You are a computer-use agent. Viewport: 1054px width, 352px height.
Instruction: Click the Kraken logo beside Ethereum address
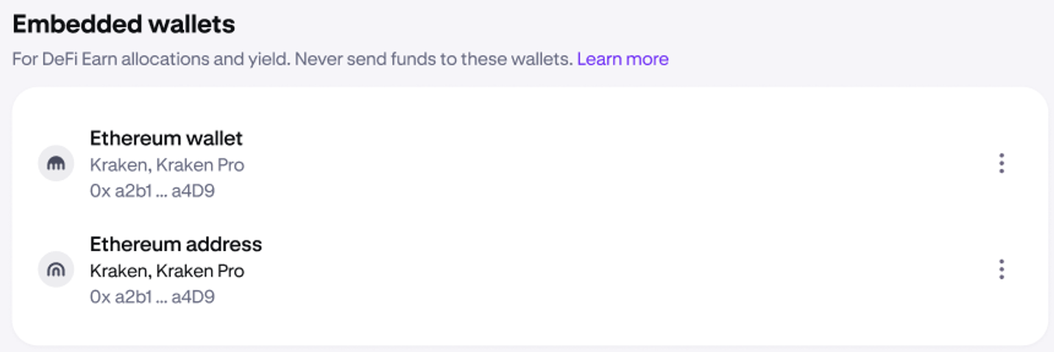pos(56,269)
